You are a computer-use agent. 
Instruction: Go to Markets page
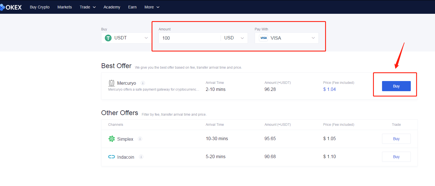tap(65, 7)
